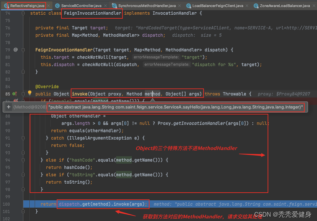Click the LoadBalancerFeignClient.java file icon

click(189, 6)
